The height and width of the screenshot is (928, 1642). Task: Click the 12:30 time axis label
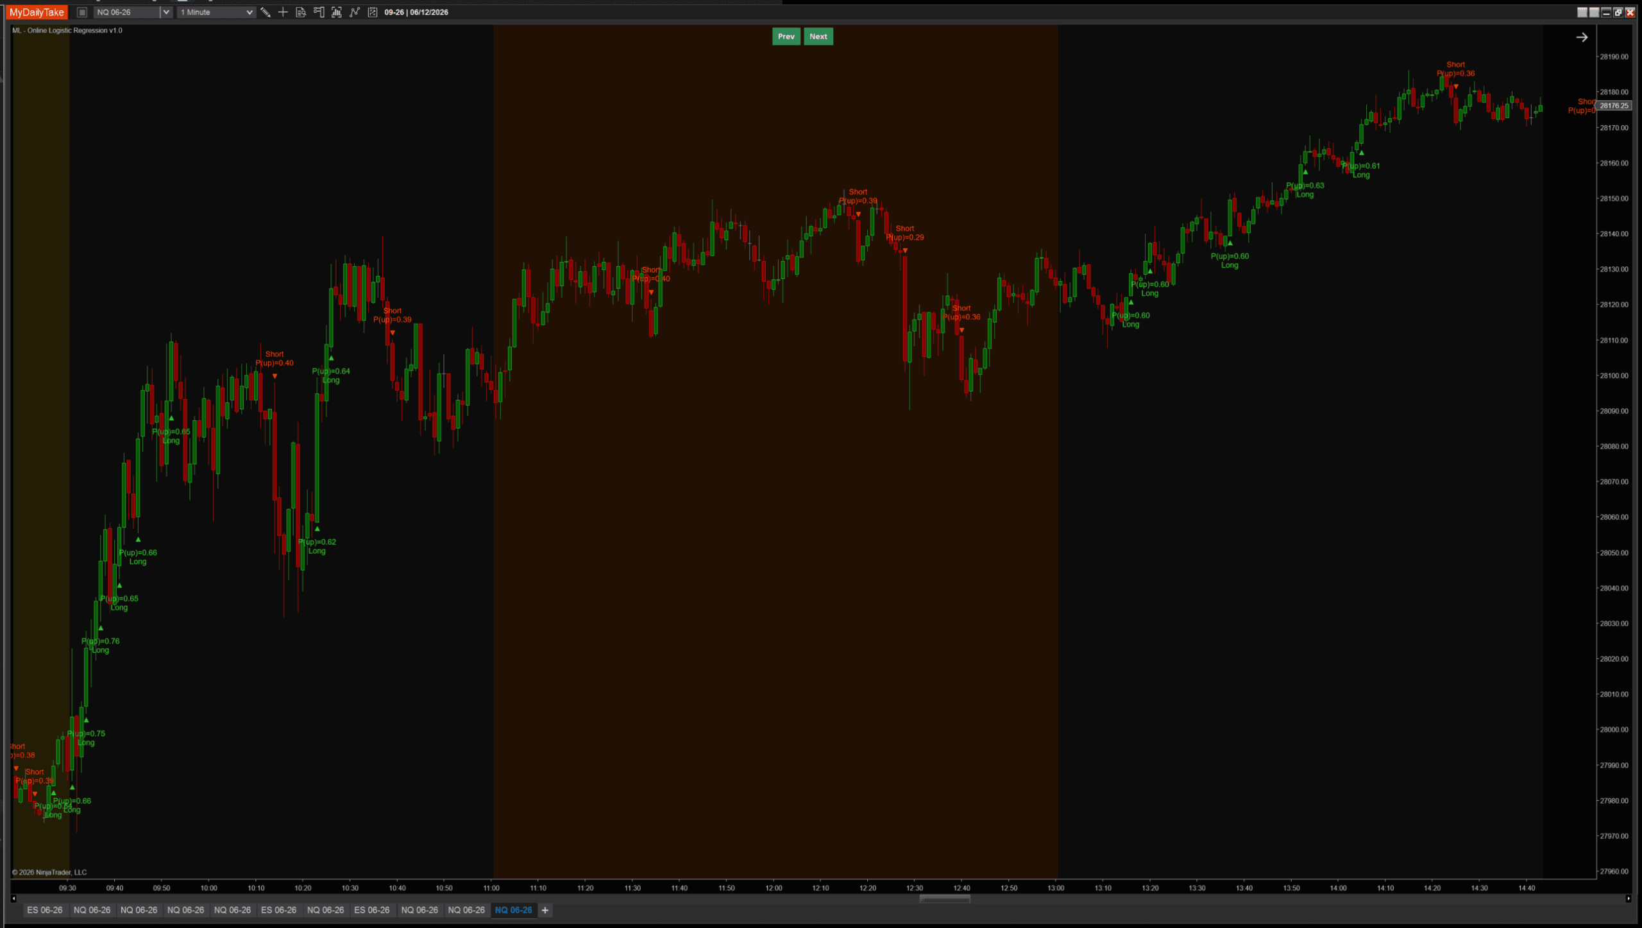click(915, 888)
